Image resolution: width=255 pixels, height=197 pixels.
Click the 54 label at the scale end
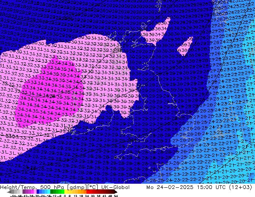click(115, 196)
